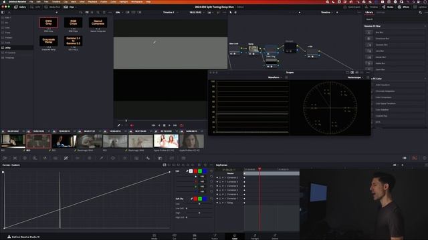Open the Waveform scope settings icon

pos(286,77)
